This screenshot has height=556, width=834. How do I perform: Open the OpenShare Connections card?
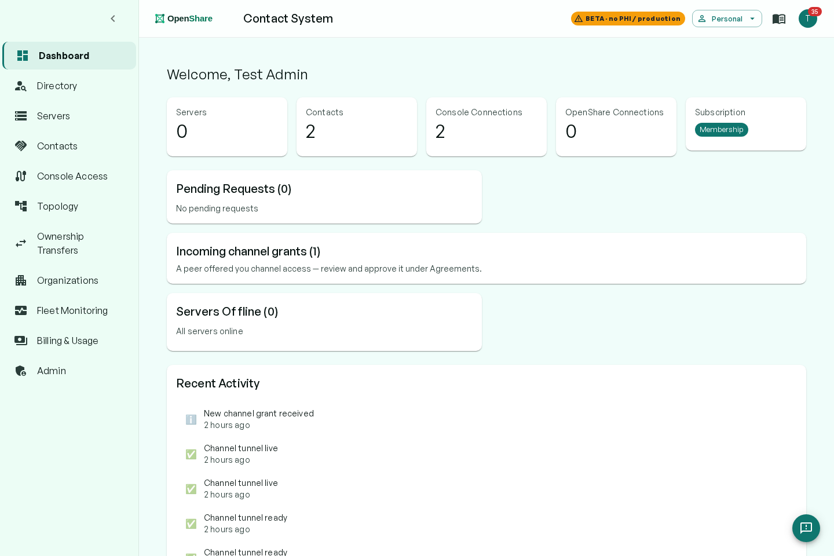[x=616, y=127]
